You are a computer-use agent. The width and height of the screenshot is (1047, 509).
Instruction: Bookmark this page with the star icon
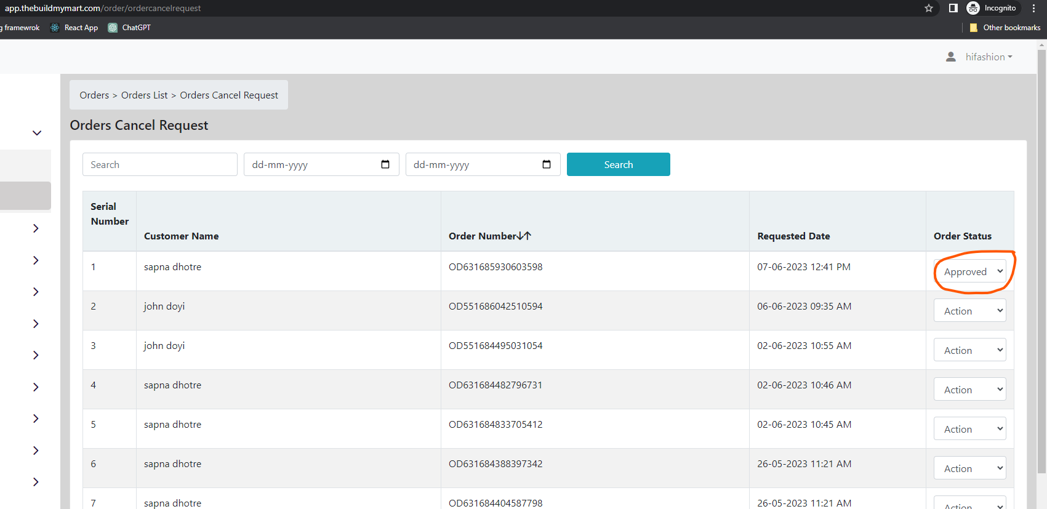[x=929, y=8]
